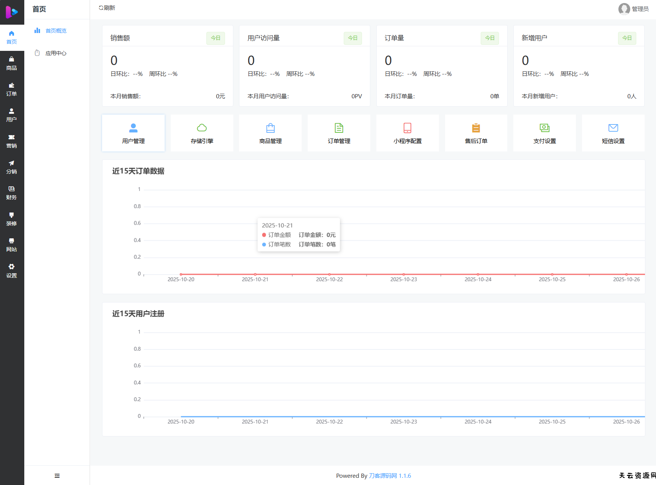Open the 短信设置 envelope shortcut
This screenshot has width=656, height=485.
(x=613, y=133)
